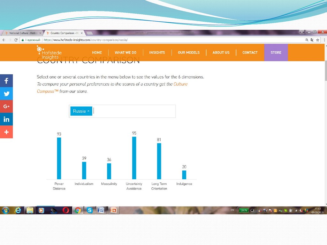327x245 pixels.
Task: Launch Internet Explorer from taskbar
Action: [18, 210]
